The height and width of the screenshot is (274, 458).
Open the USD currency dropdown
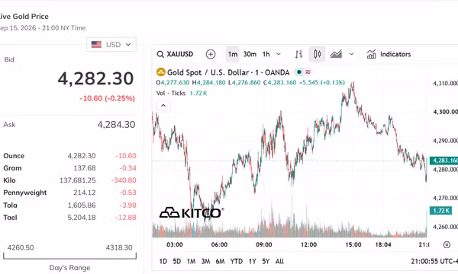pyautogui.click(x=111, y=45)
